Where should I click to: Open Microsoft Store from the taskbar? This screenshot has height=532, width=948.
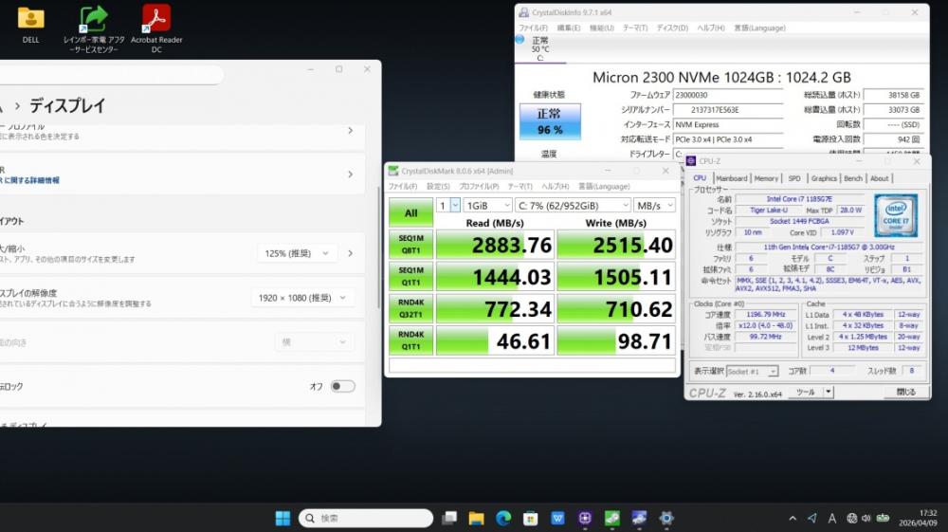pyautogui.click(x=531, y=518)
